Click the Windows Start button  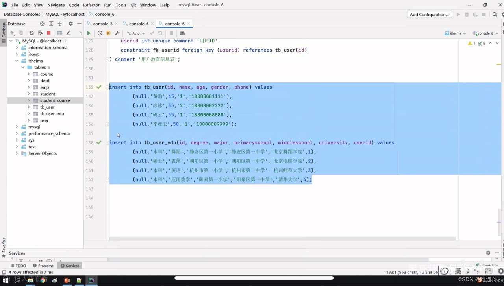(x=6, y=280)
